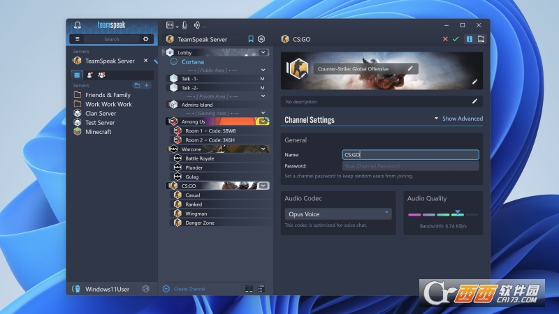Viewport: 559px width, 314px height.
Task: Join the Plunder channel
Action: [x=221, y=167]
